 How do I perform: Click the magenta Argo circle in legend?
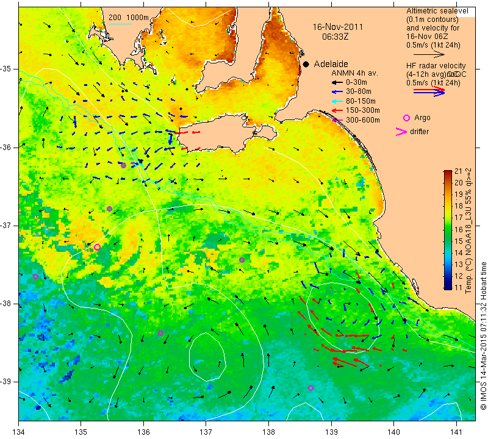(406, 118)
